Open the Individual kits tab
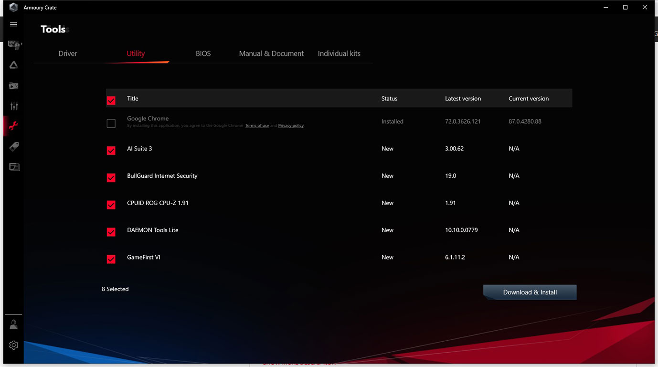This screenshot has width=658, height=367. (x=339, y=54)
